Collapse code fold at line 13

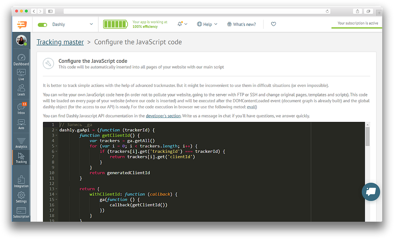56,189
